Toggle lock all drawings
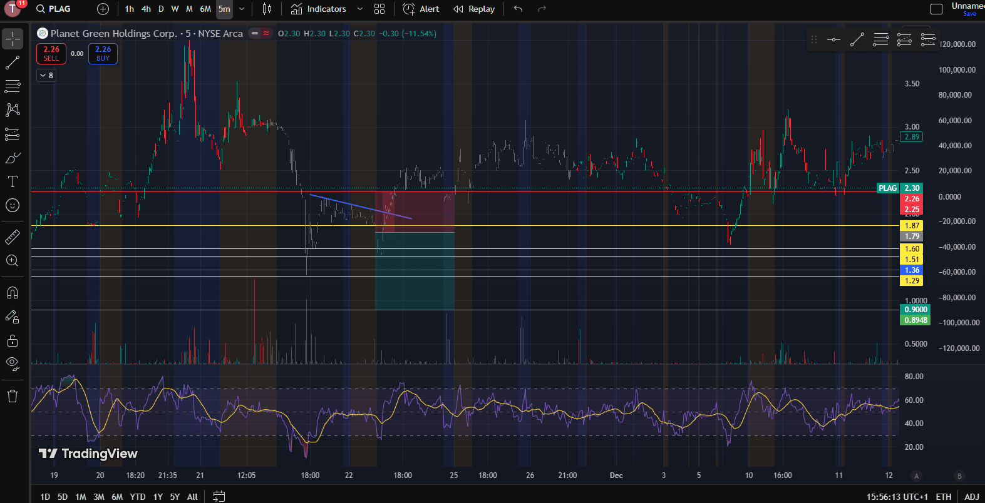 (x=13, y=341)
